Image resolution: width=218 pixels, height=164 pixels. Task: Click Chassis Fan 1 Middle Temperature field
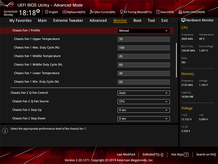click(144, 56)
